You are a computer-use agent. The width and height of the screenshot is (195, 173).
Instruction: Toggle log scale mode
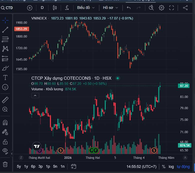[x=171, y=167]
